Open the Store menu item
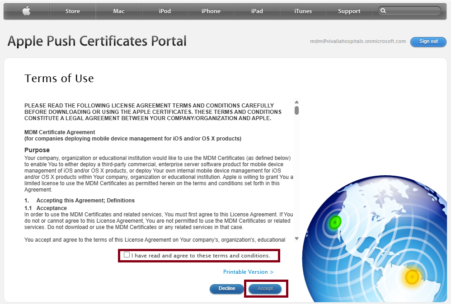This screenshot has height=304, width=451. (x=72, y=11)
